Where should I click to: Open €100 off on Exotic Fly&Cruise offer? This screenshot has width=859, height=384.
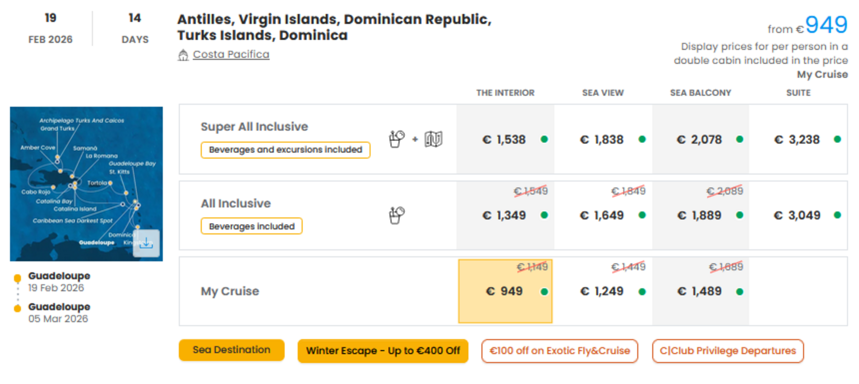click(x=560, y=351)
